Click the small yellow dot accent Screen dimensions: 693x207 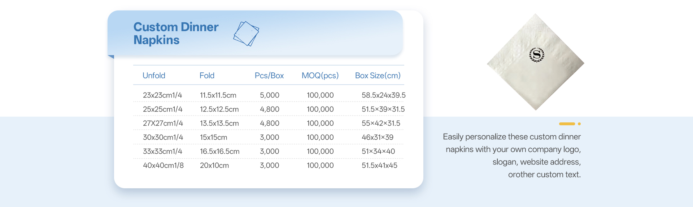(x=579, y=124)
